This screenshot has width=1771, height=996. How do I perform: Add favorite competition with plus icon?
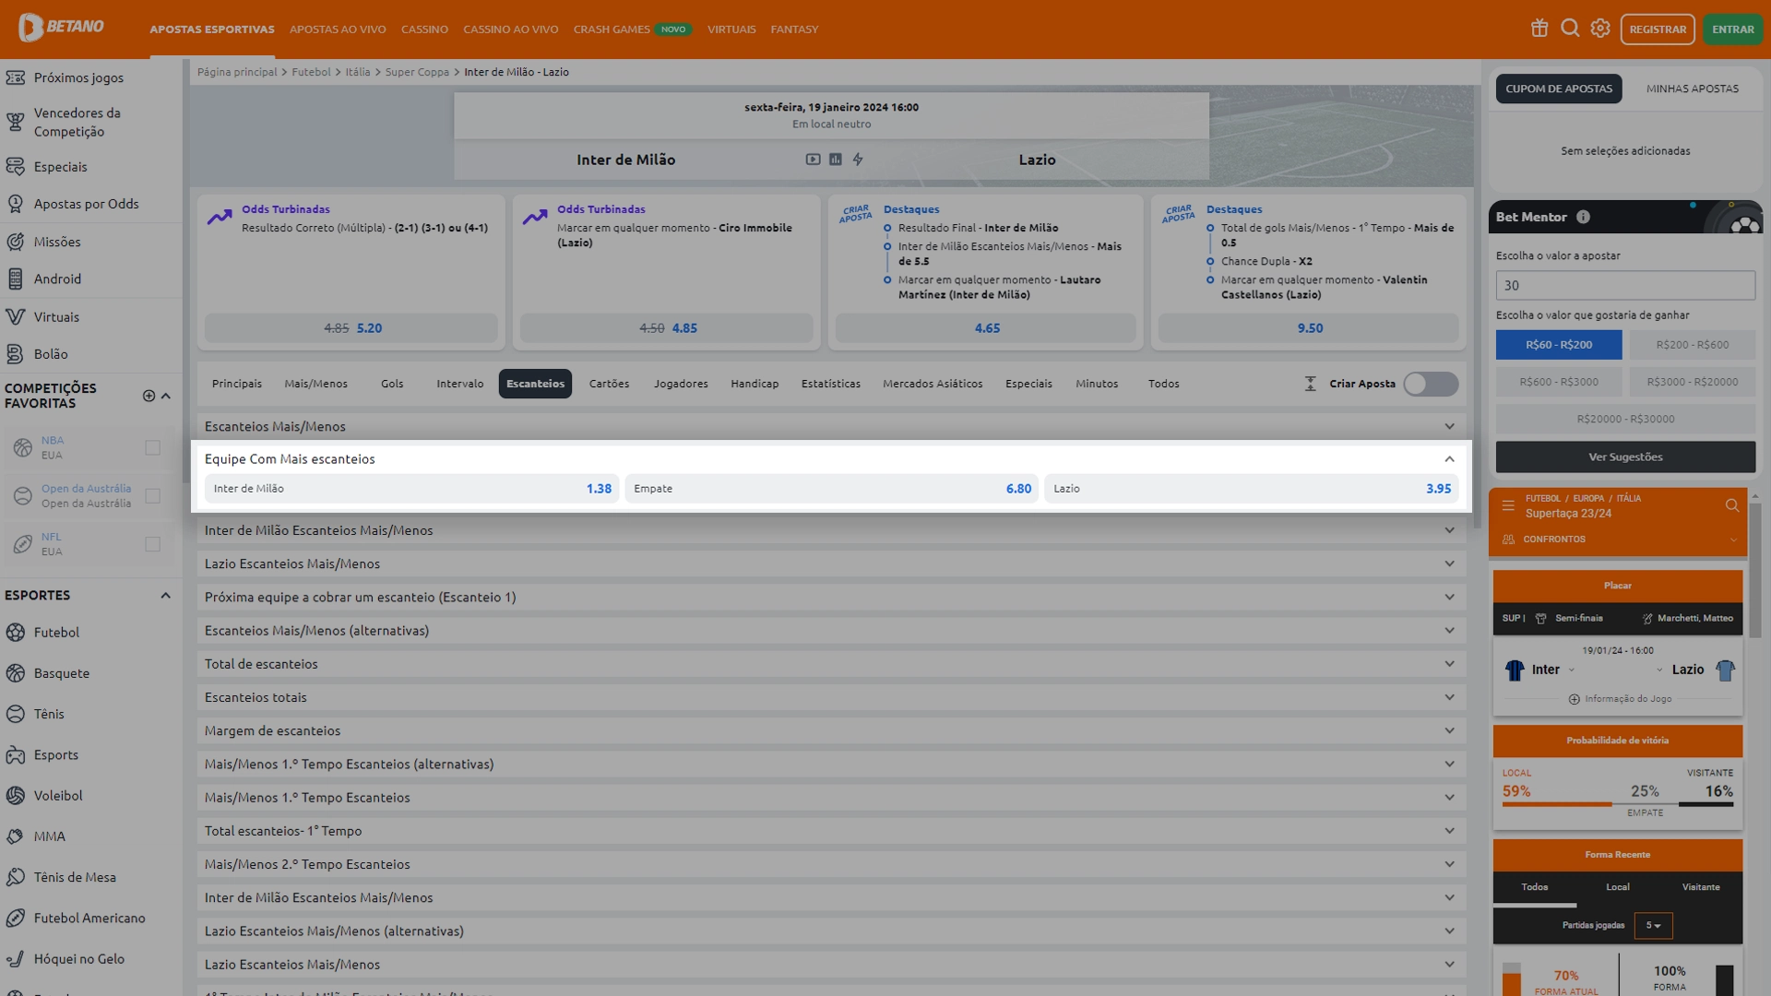149,396
